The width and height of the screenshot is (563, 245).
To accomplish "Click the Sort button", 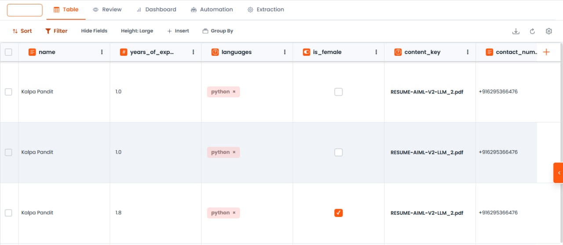I will coord(22,31).
